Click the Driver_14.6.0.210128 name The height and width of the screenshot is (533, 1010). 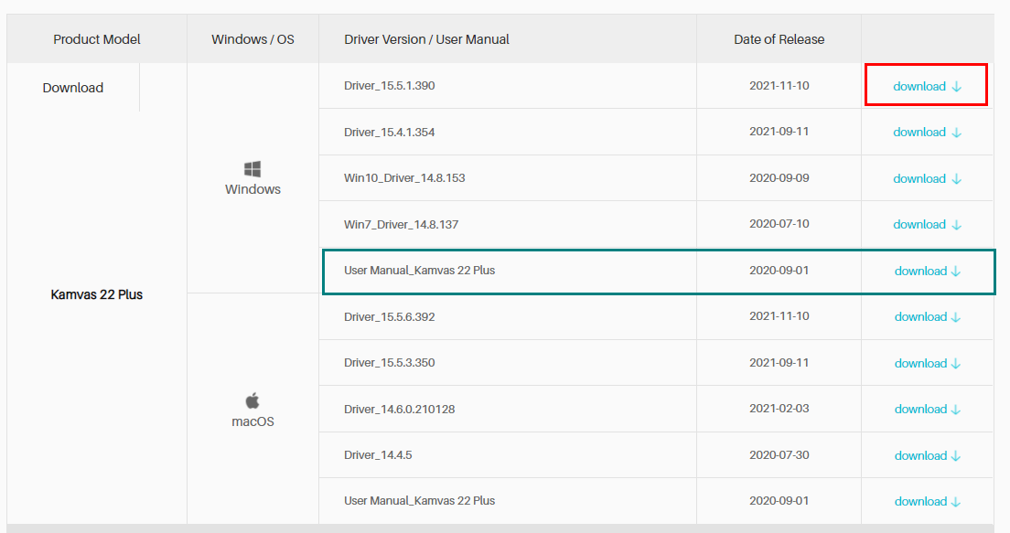coord(400,409)
